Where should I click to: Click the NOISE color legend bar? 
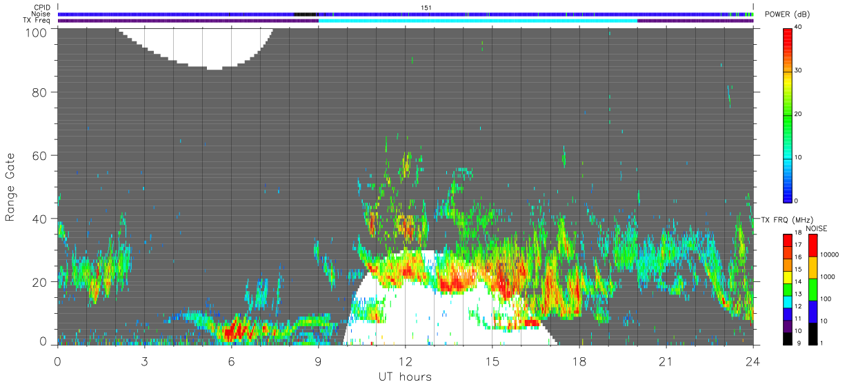pos(813,289)
